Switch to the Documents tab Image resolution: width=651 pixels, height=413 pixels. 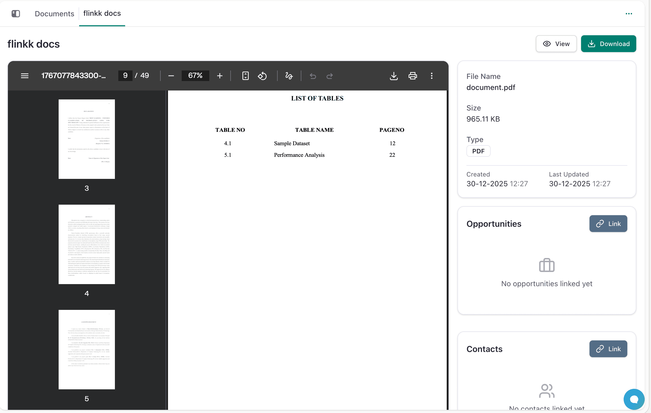[54, 13]
